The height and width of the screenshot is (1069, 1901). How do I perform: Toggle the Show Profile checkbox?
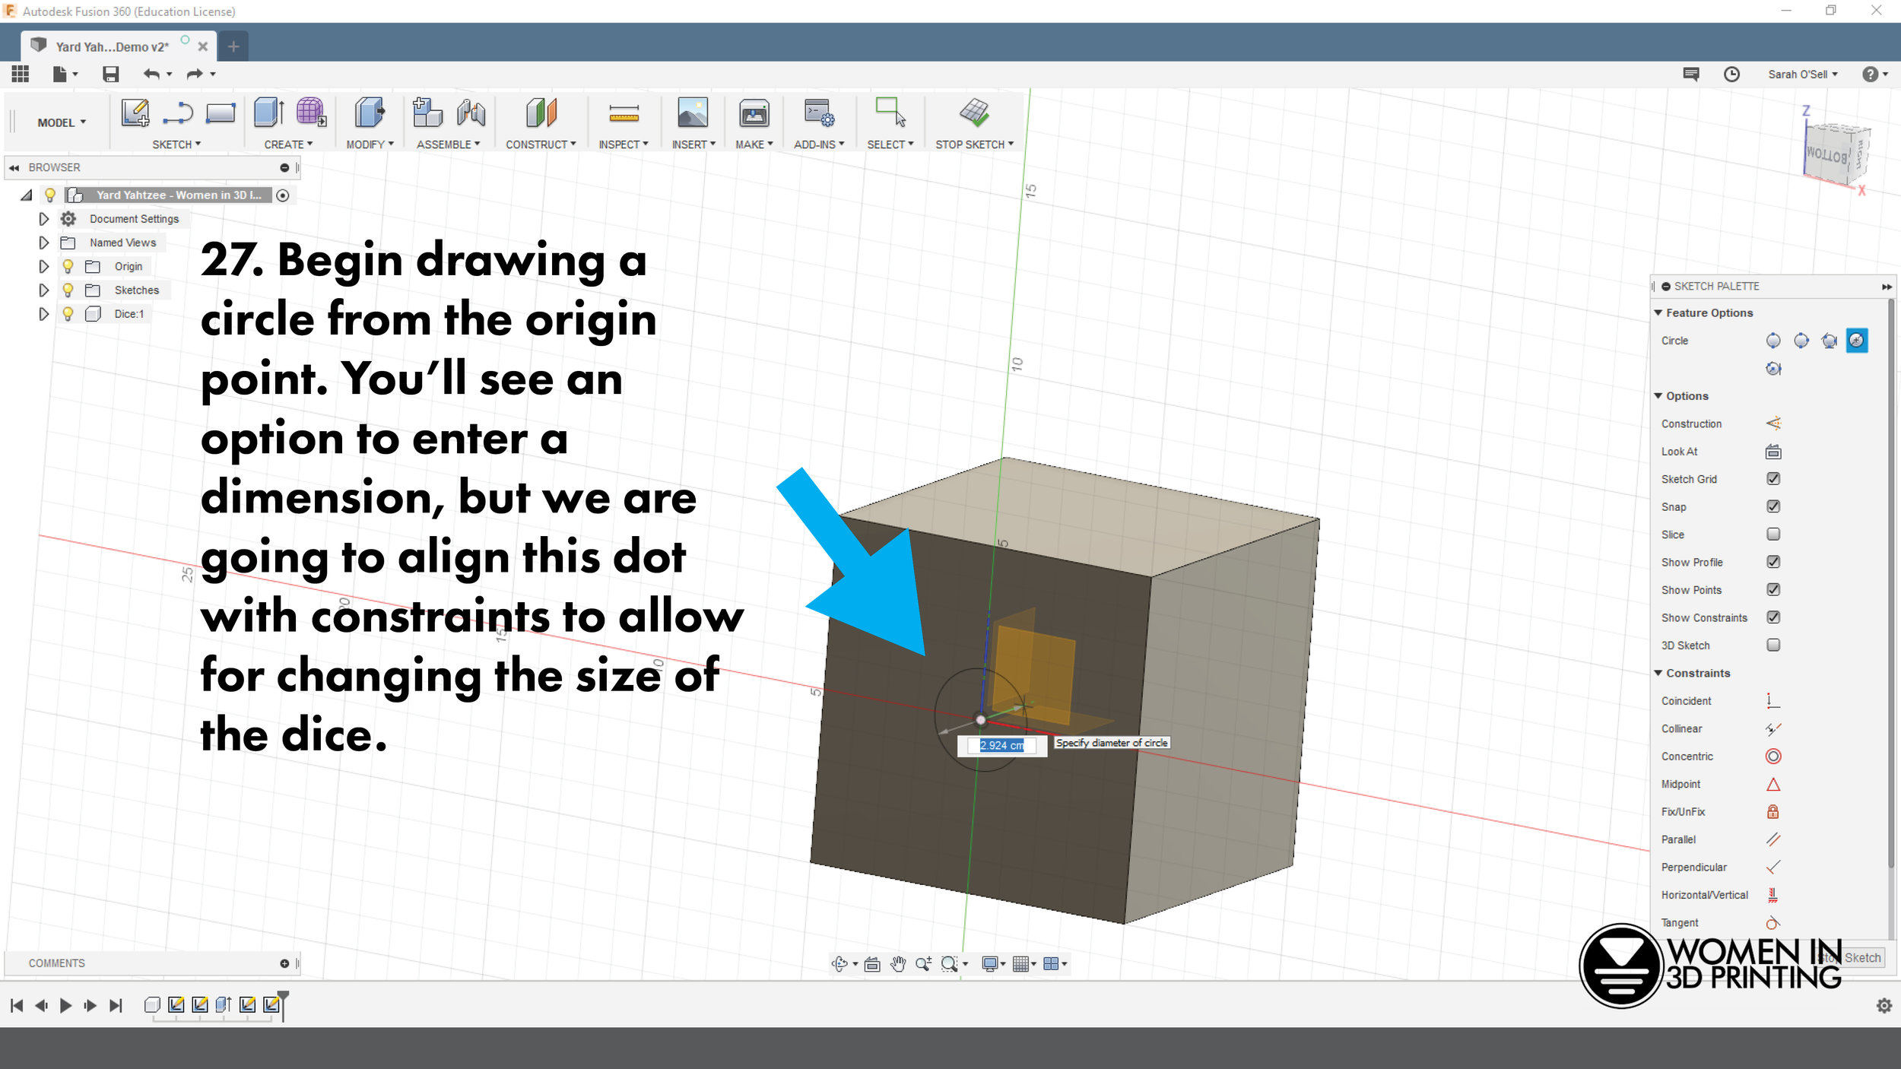[1772, 562]
